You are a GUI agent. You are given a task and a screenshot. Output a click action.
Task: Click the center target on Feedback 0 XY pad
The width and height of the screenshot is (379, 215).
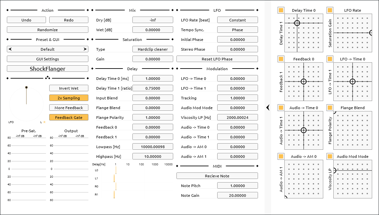point(304,82)
